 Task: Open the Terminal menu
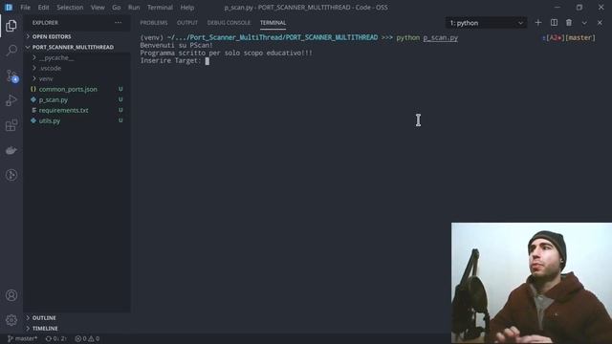[160, 8]
